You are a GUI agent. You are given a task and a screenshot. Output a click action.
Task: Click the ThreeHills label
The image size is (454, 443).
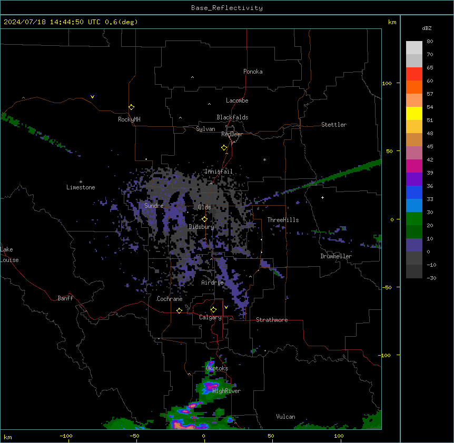(283, 220)
